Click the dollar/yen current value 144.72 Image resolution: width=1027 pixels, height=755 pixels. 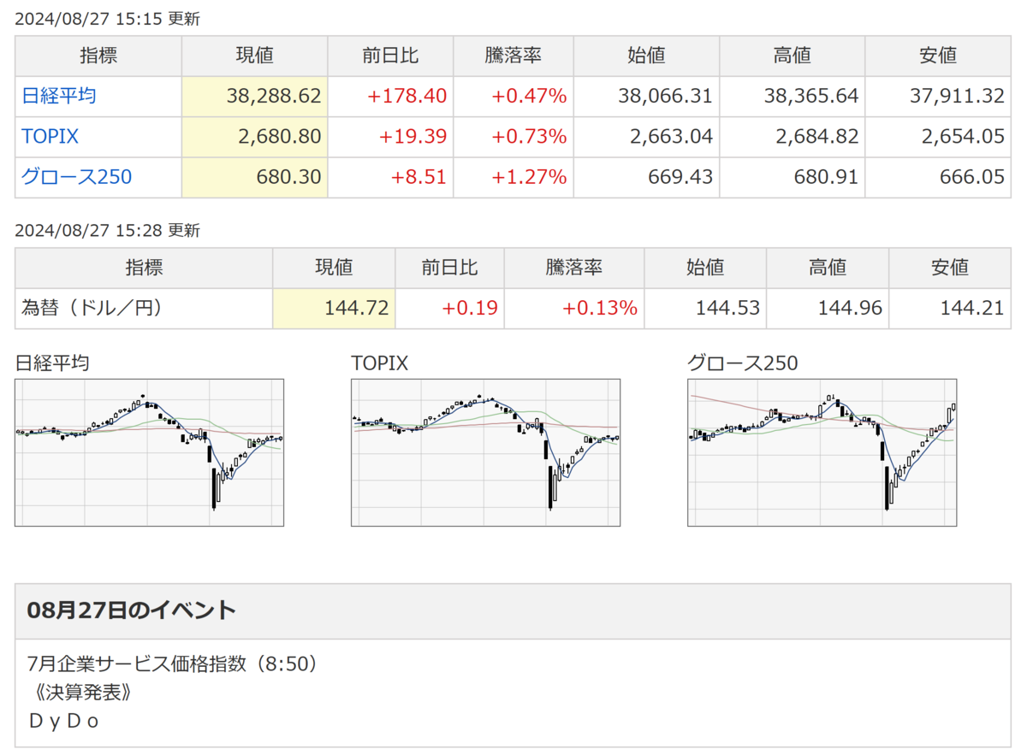(x=357, y=308)
